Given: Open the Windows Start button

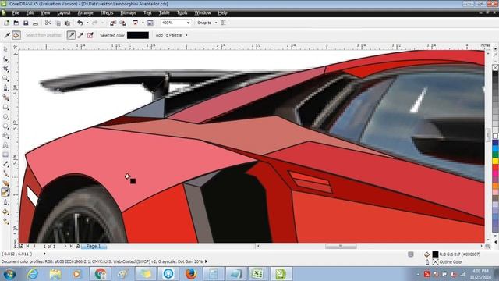Looking at the screenshot, I should (x=9, y=274).
